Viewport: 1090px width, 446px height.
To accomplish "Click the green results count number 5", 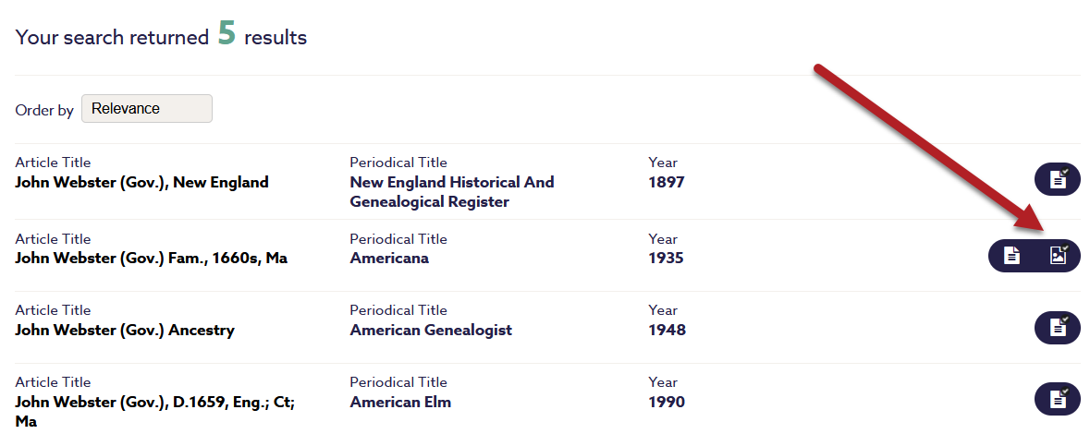I will coord(227,34).
